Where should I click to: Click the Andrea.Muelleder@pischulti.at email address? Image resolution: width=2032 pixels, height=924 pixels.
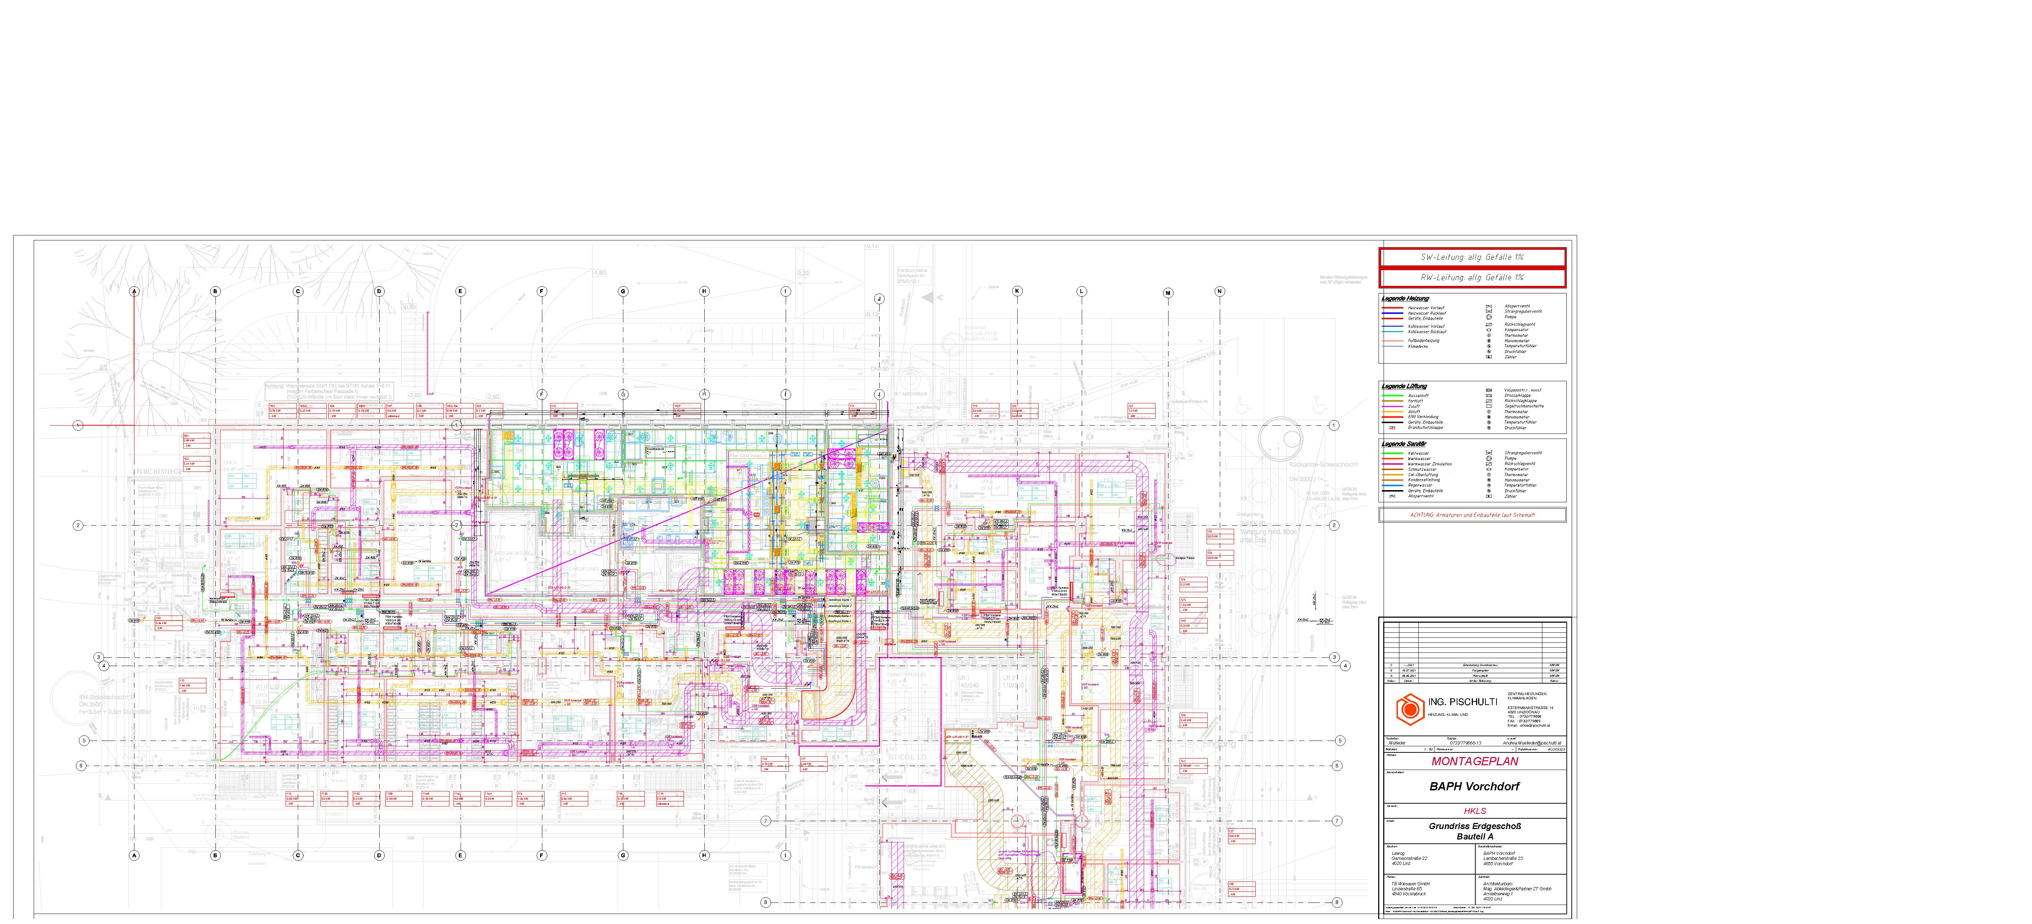[x=1531, y=743]
